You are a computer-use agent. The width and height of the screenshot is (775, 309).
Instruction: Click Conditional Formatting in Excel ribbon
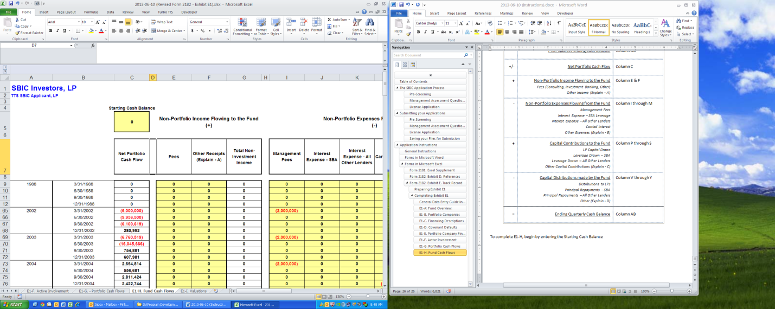point(242,27)
